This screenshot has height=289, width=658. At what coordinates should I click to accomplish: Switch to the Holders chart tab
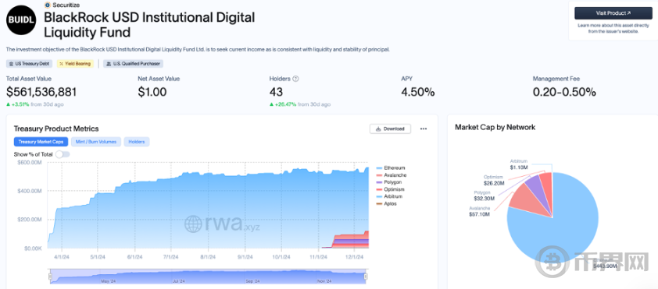[137, 142]
